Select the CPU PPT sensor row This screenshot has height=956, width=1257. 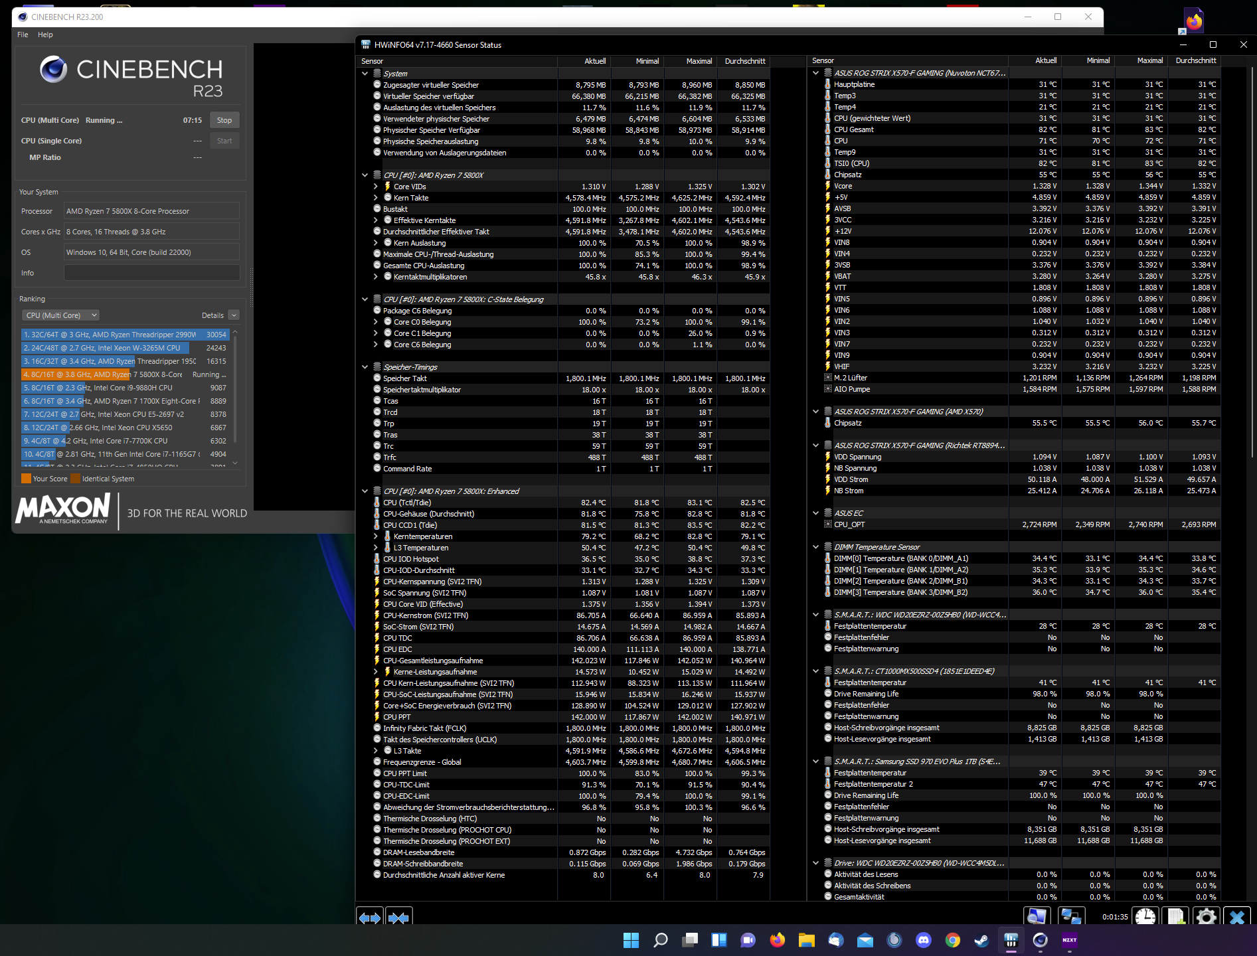coord(571,717)
